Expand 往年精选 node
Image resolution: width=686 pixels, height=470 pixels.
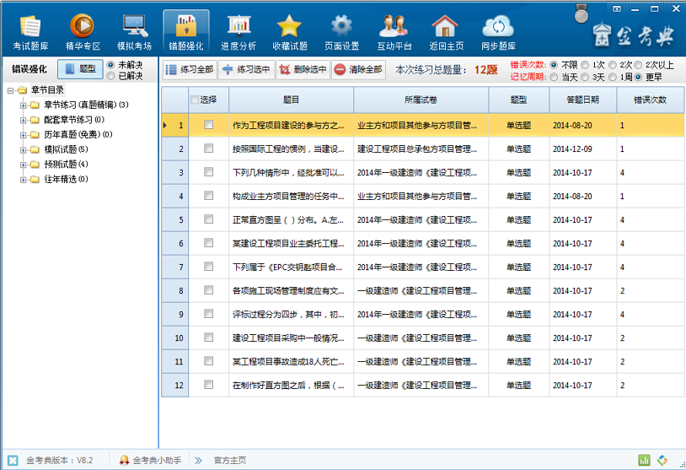24,180
